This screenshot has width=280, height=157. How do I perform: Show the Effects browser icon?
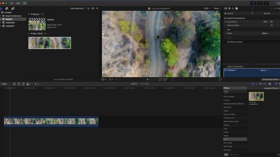(x=276, y=84)
